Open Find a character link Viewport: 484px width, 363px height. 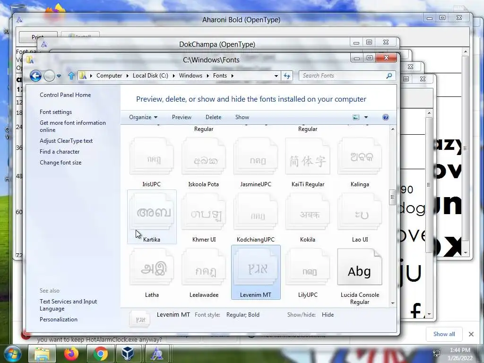(x=60, y=152)
